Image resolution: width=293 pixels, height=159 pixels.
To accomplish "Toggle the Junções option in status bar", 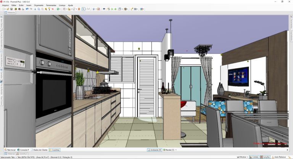I will (265, 157).
